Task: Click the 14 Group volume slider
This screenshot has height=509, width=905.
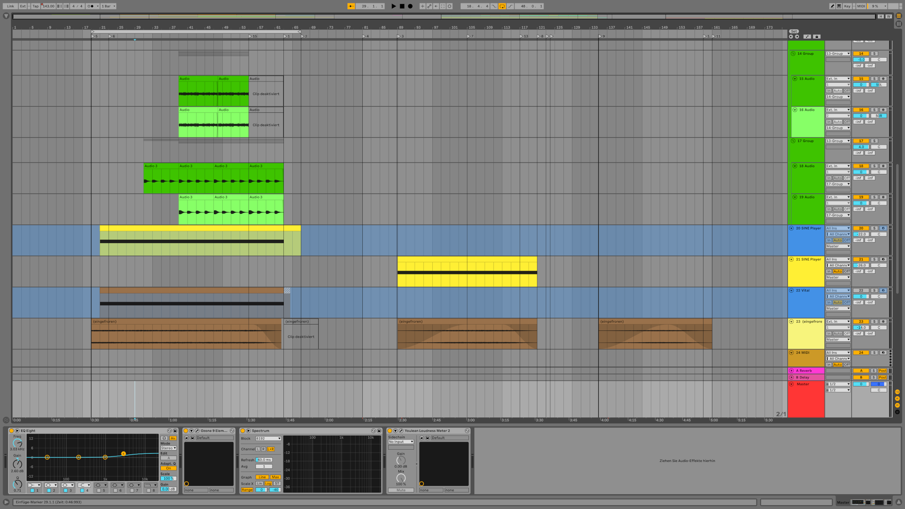Action: click(x=861, y=59)
